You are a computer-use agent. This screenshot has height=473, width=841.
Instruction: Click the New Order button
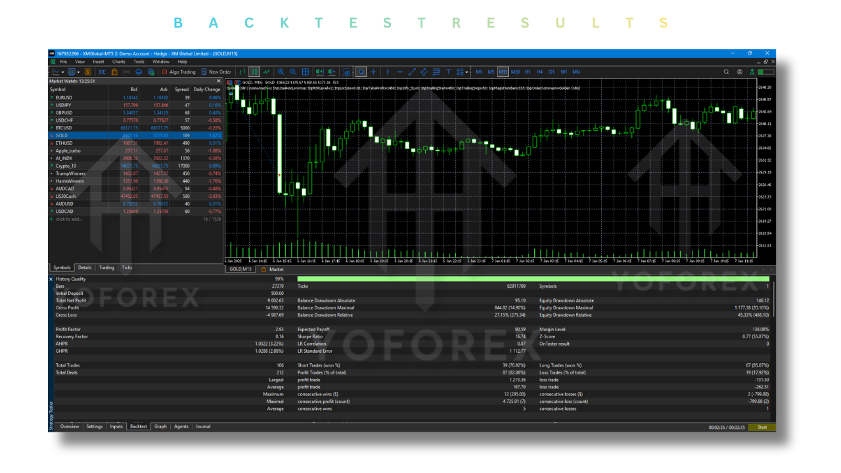216,72
